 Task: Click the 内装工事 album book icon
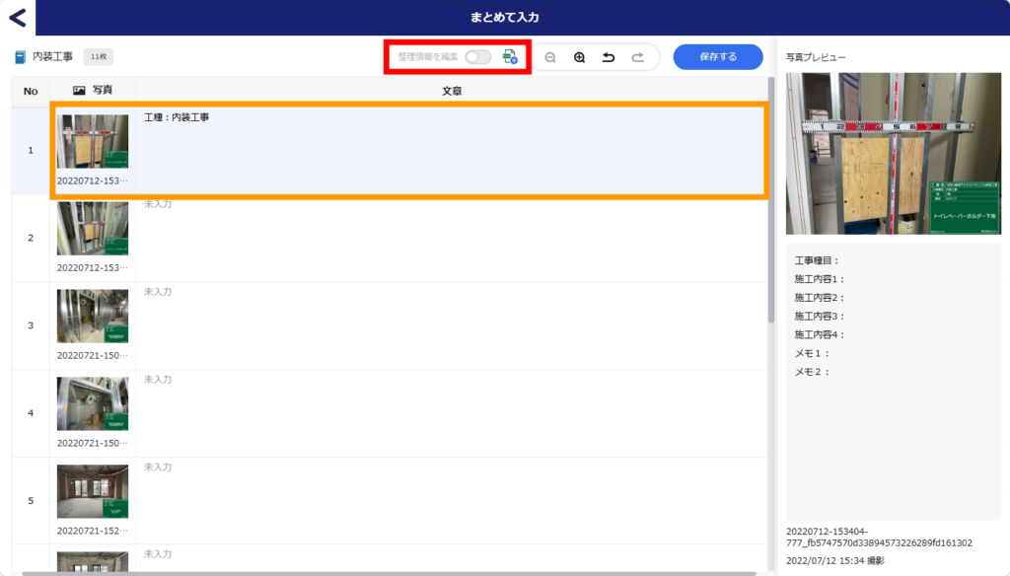click(x=20, y=57)
